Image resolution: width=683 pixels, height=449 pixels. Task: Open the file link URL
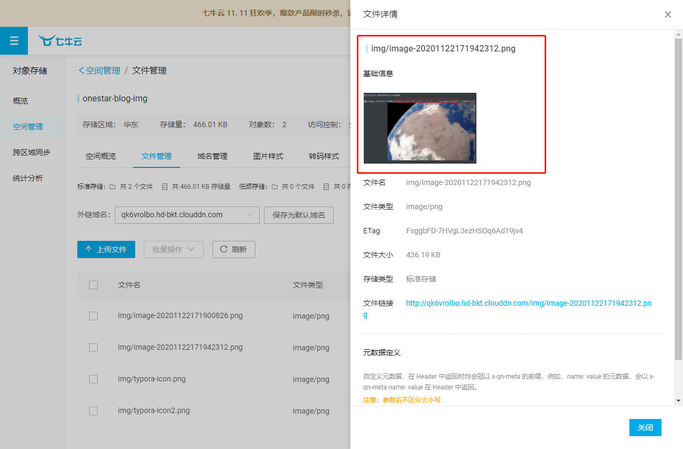(528, 303)
